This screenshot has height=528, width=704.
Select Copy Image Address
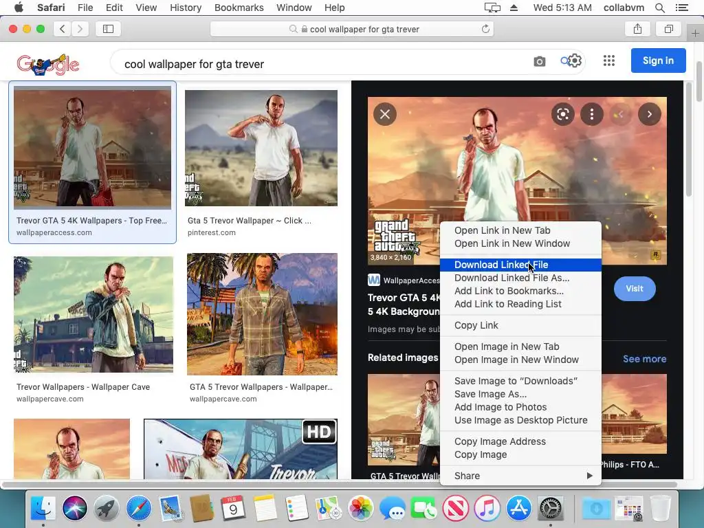tap(520, 441)
